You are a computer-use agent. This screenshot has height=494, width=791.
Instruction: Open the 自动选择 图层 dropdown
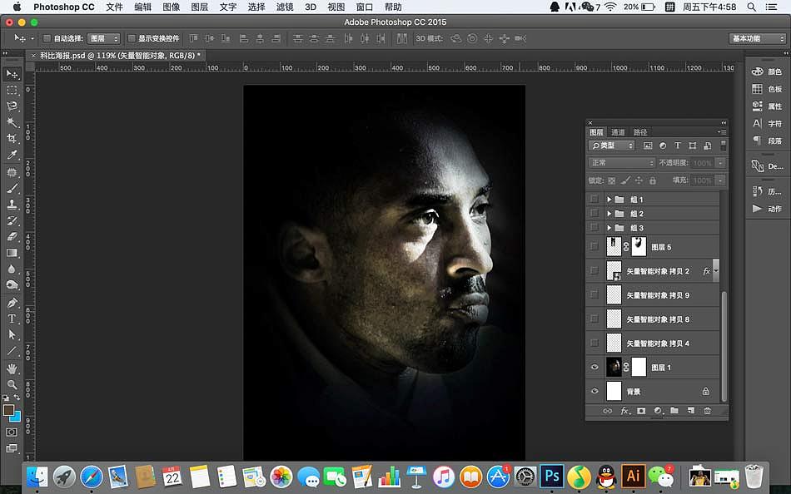[103, 38]
